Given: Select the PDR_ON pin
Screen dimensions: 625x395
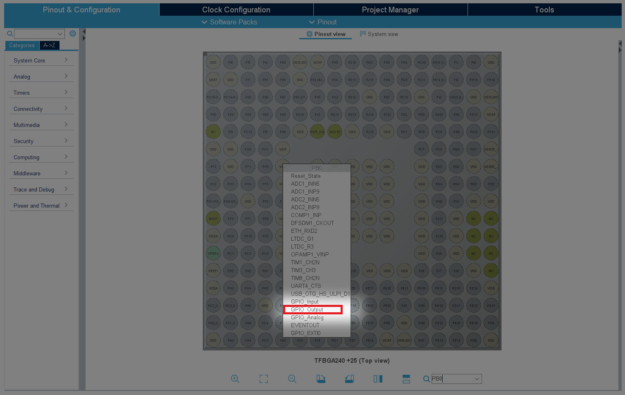Looking at the screenshot, I should point(317,132).
